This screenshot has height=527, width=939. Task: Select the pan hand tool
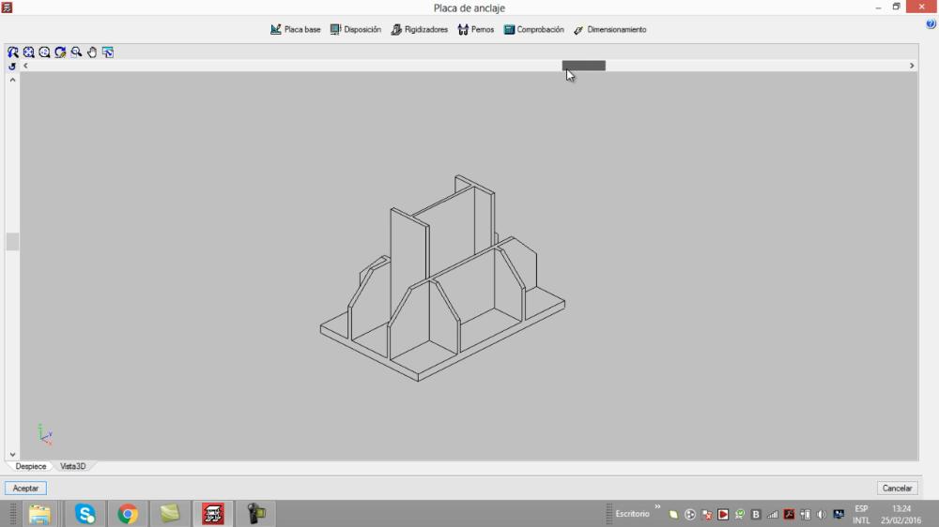point(92,52)
